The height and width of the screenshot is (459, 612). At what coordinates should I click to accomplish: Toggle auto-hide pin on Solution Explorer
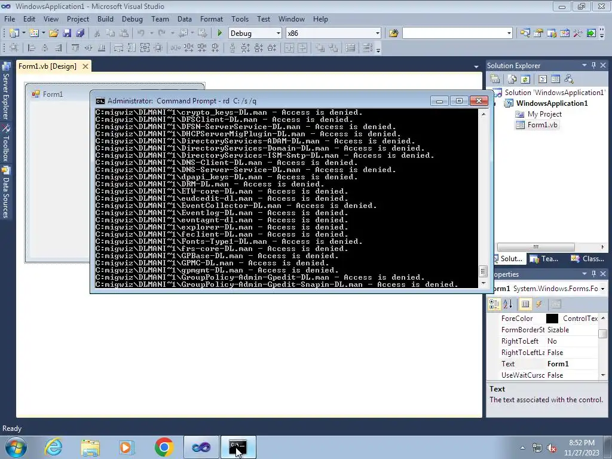[593, 65]
